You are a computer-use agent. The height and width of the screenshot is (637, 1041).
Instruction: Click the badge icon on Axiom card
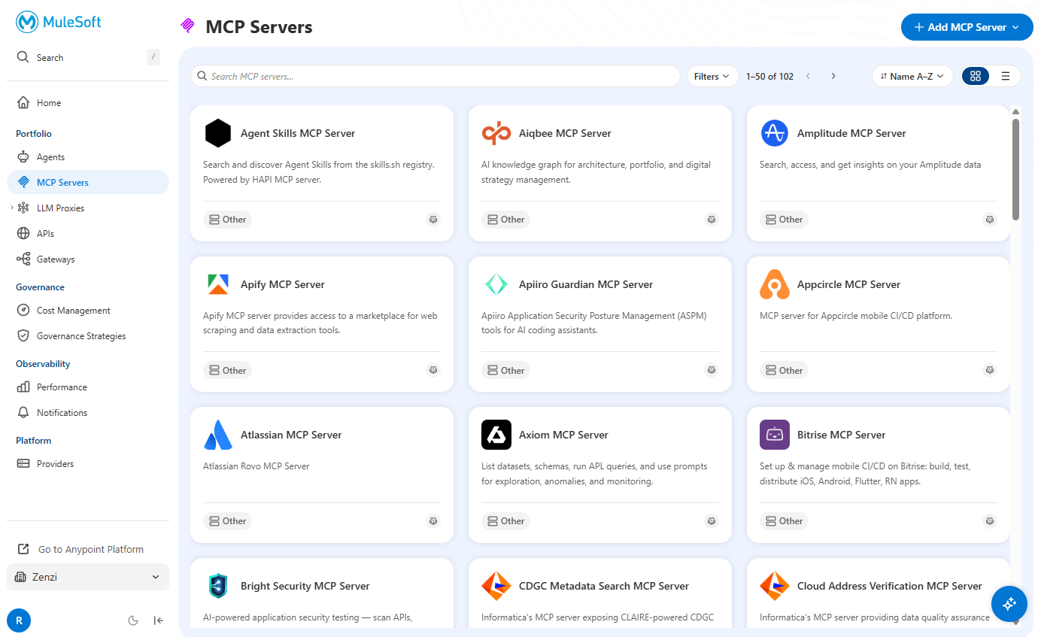(x=712, y=520)
